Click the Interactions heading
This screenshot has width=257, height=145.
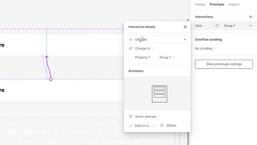[204, 17]
